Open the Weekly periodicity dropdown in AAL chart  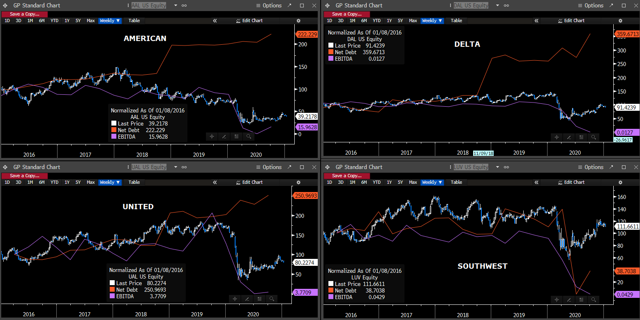[x=110, y=21]
